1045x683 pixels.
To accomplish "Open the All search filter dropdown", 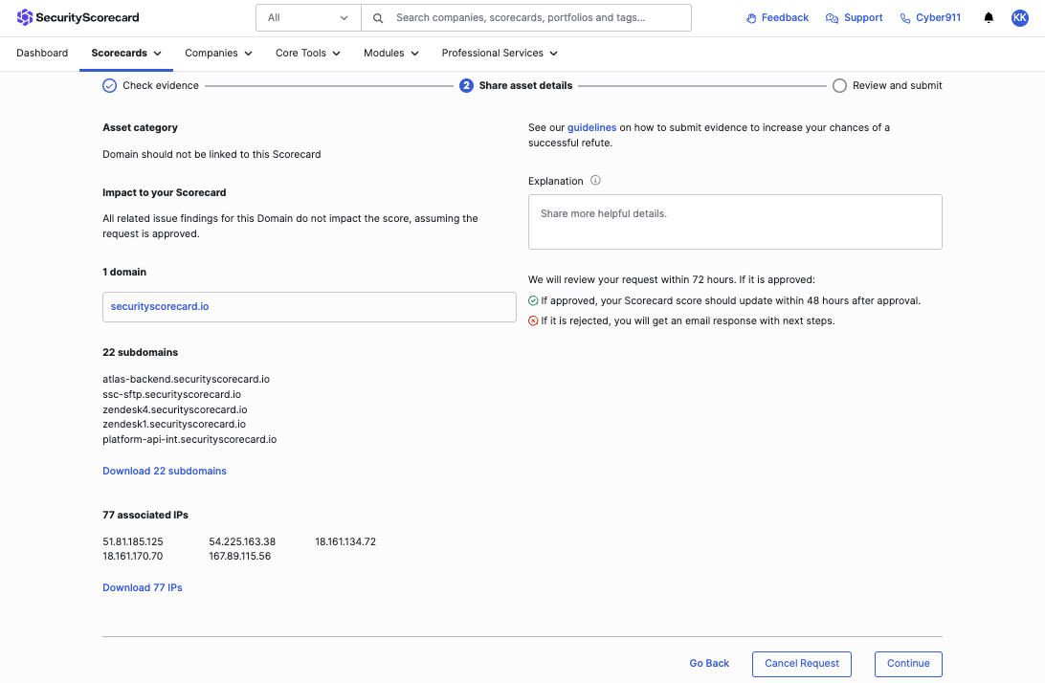I will point(306,17).
